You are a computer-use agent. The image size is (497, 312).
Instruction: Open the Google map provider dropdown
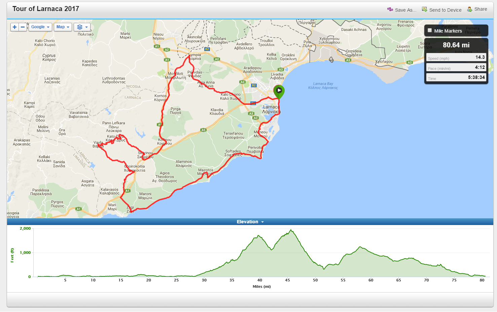click(40, 27)
